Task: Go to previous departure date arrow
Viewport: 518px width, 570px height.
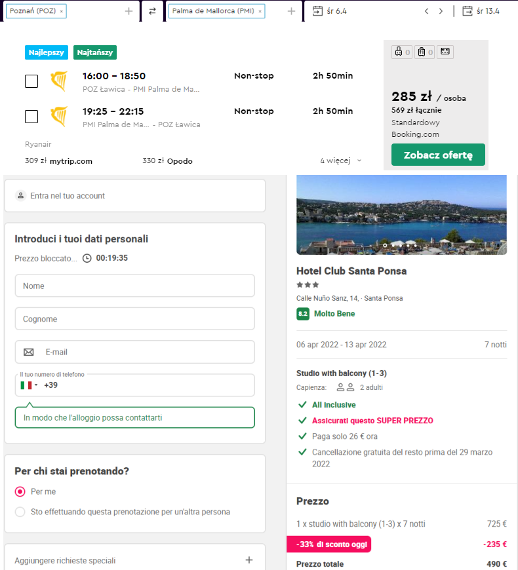Action: click(x=426, y=11)
